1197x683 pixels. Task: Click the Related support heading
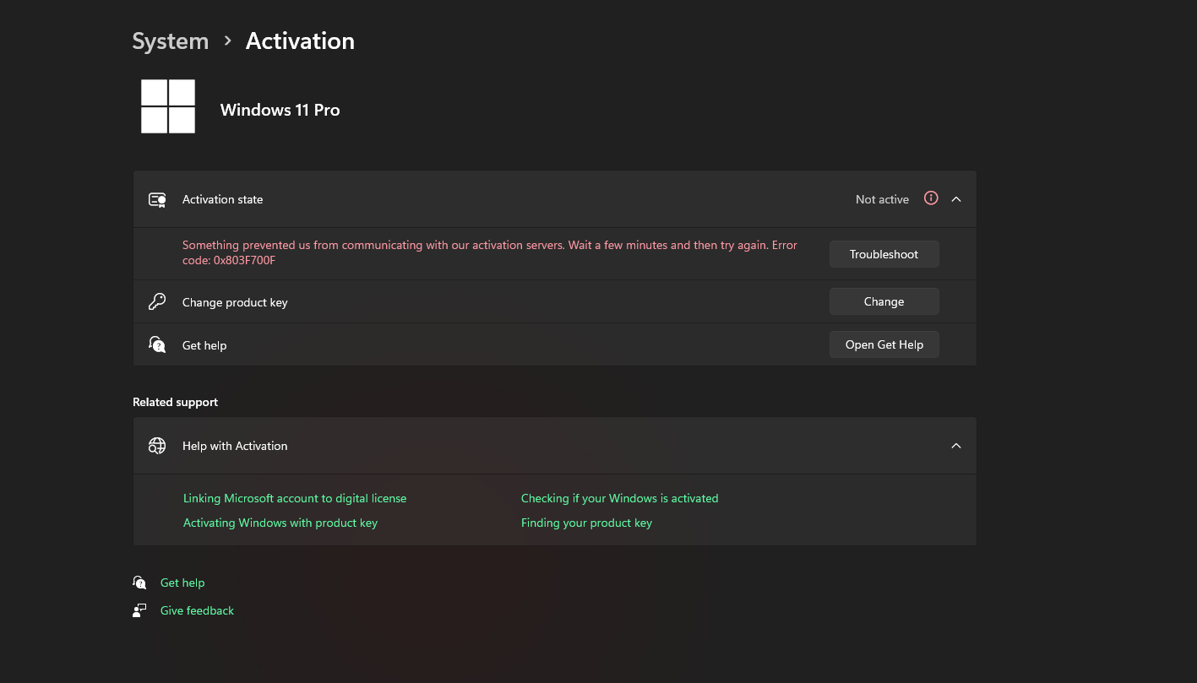tap(175, 402)
